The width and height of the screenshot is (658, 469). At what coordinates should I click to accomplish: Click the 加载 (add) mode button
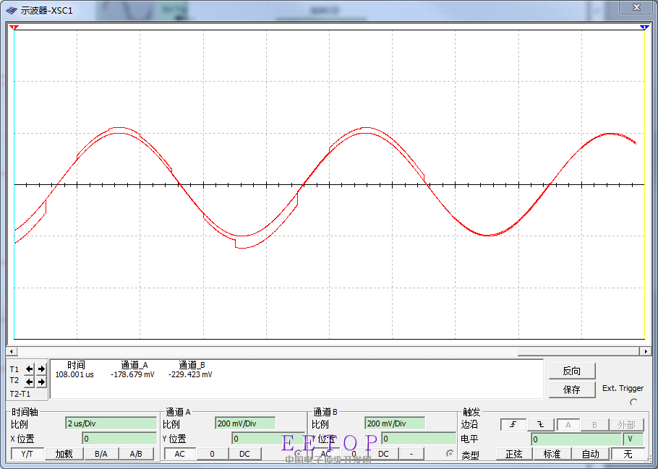tap(64, 454)
